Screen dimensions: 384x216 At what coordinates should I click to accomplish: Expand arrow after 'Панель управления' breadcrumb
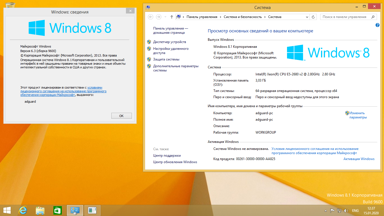(221, 17)
